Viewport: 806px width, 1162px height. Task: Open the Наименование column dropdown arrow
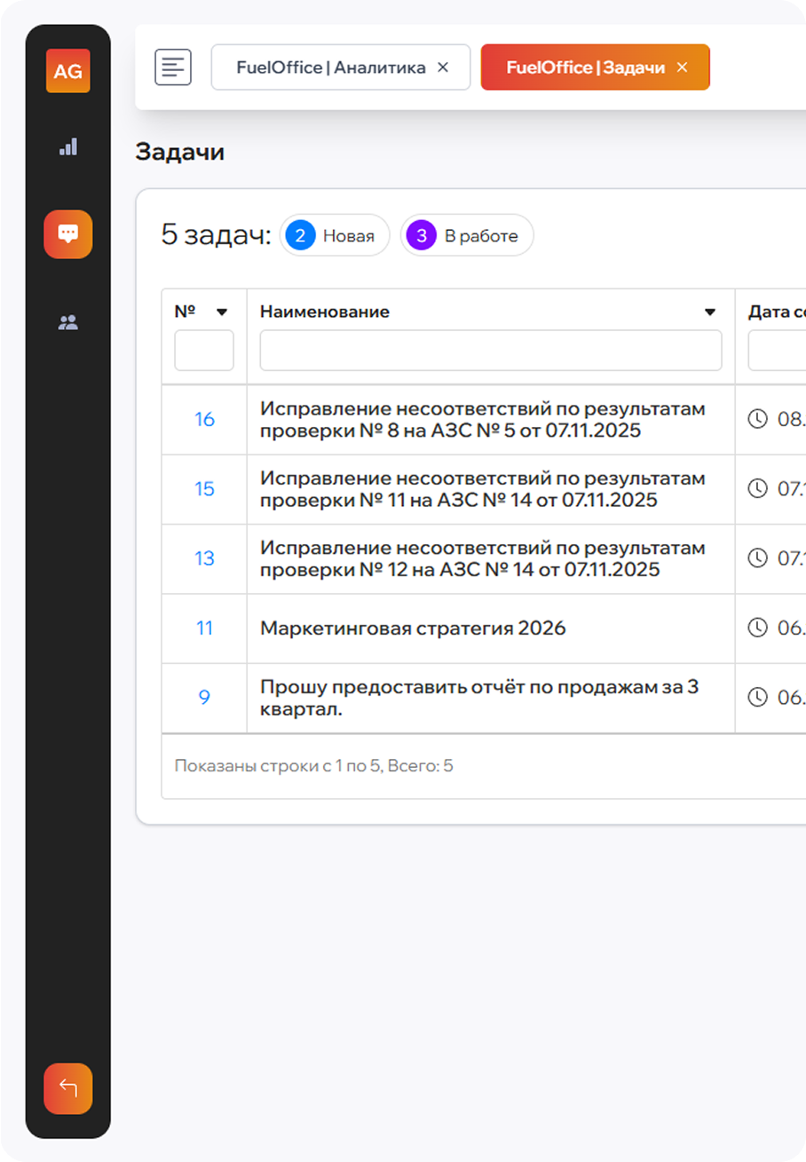point(710,312)
